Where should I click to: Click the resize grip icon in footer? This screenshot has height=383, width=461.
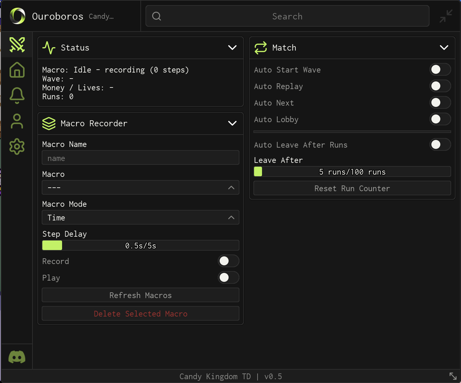tap(453, 376)
